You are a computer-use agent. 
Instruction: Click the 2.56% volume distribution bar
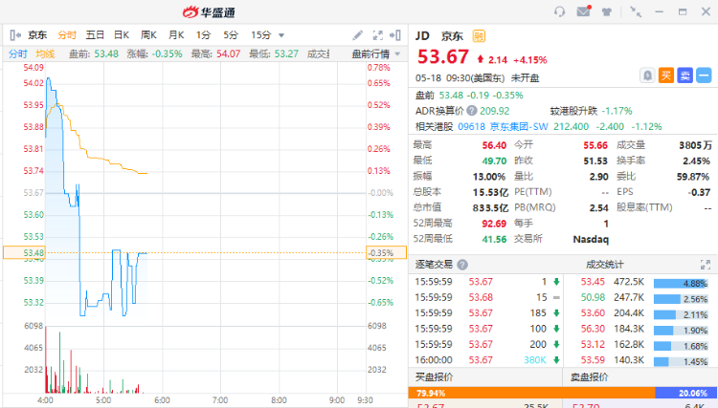[x=681, y=299]
